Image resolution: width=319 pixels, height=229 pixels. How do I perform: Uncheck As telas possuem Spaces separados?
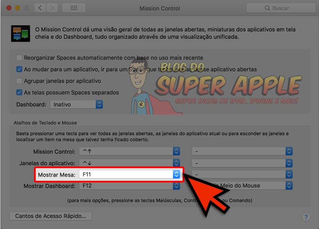click(x=19, y=92)
